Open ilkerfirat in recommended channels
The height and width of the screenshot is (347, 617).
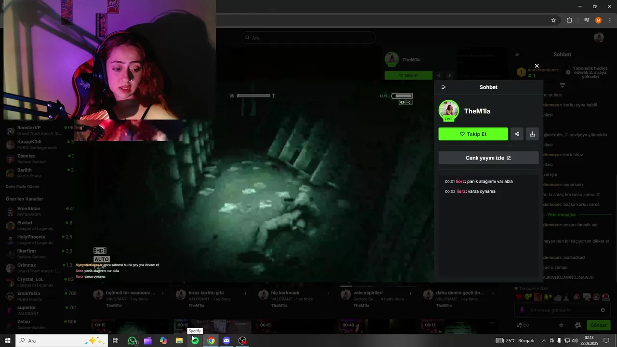pyautogui.click(x=40, y=254)
